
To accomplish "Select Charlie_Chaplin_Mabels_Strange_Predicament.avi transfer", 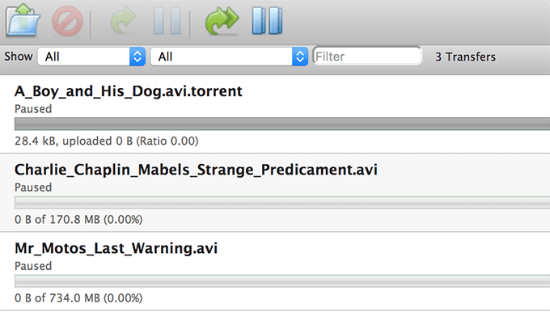I will tap(196, 171).
